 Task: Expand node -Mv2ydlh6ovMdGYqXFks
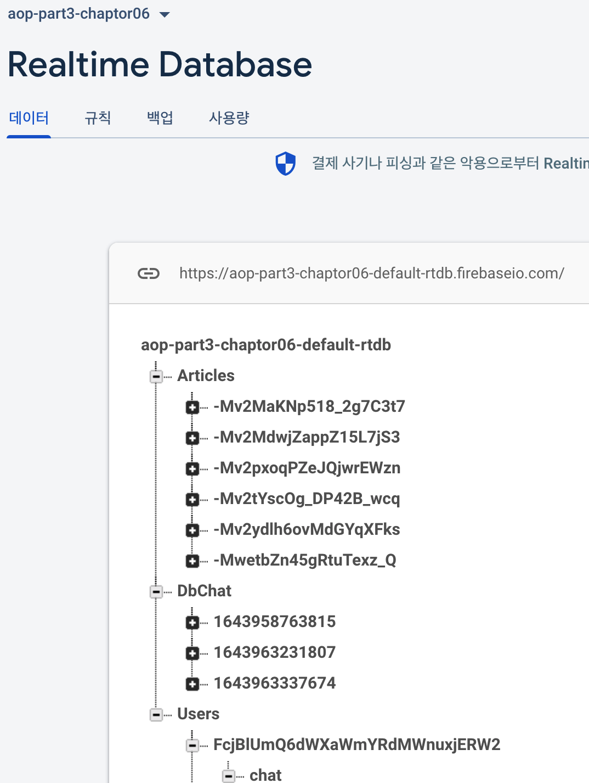tap(192, 530)
